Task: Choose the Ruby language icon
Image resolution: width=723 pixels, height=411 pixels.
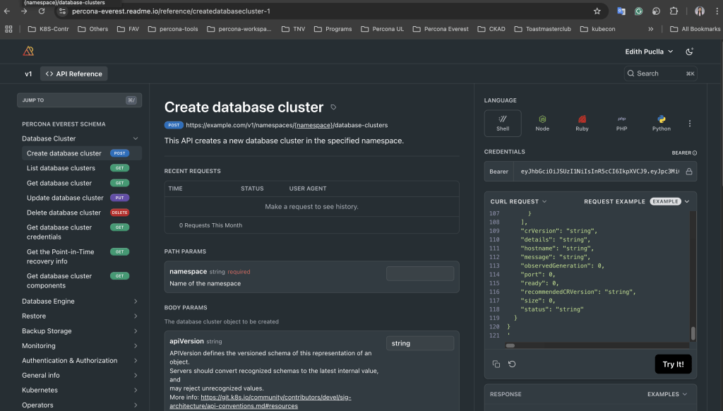Action: [582, 123]
